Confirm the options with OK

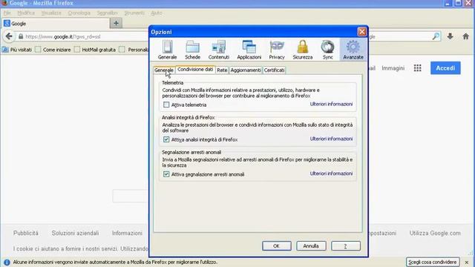277,245
